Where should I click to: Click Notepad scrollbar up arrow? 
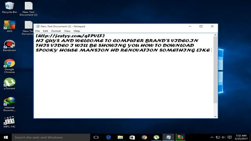tap(215, 35)
